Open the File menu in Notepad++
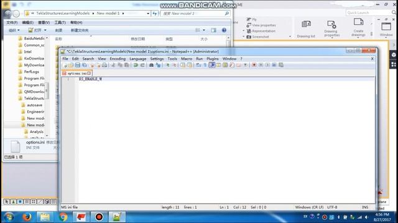398x223 pixels. [65, 59]
